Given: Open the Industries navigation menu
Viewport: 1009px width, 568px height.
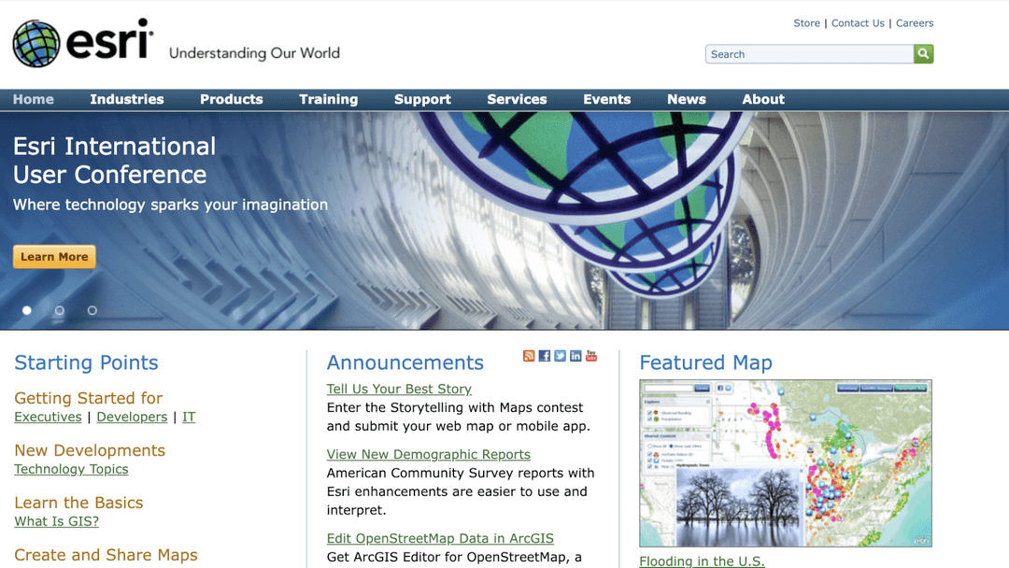Looking at the screenshot, I should [x=126, y=99].
